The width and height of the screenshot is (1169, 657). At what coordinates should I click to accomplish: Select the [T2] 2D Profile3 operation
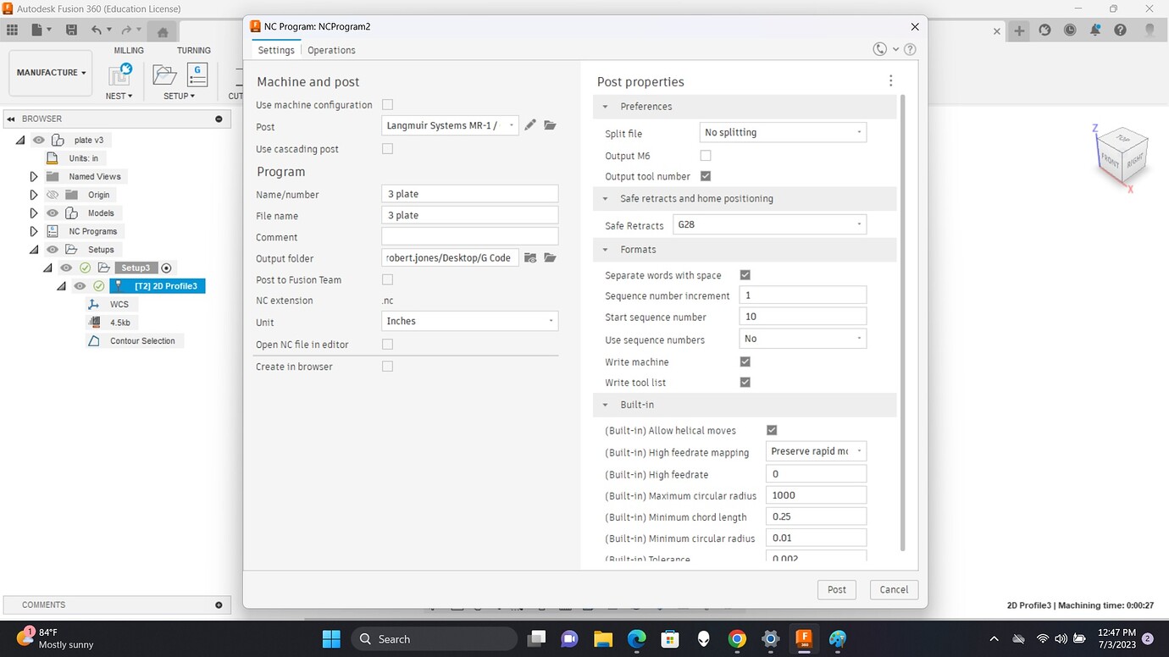158,286
